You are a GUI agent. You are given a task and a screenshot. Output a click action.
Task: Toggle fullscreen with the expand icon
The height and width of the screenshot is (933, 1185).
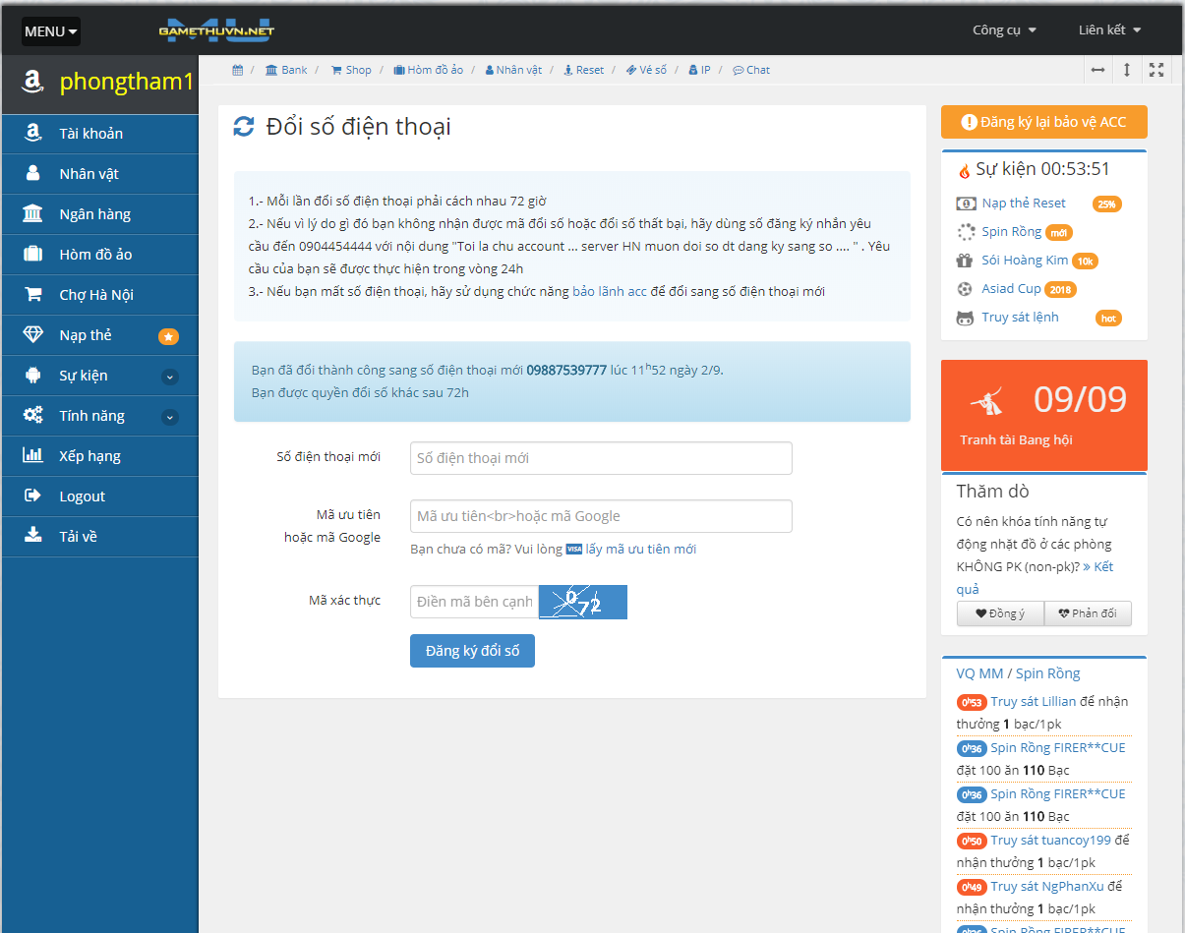click(x=1156, y=70)
